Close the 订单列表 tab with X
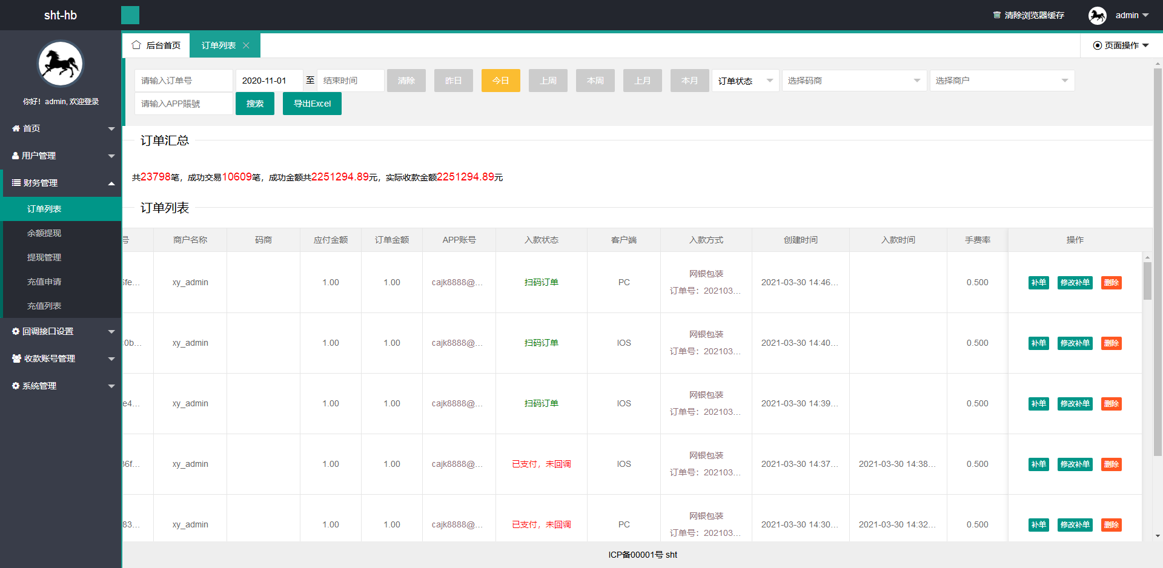This screenshot has width=1163, height=568. (246, 45)
